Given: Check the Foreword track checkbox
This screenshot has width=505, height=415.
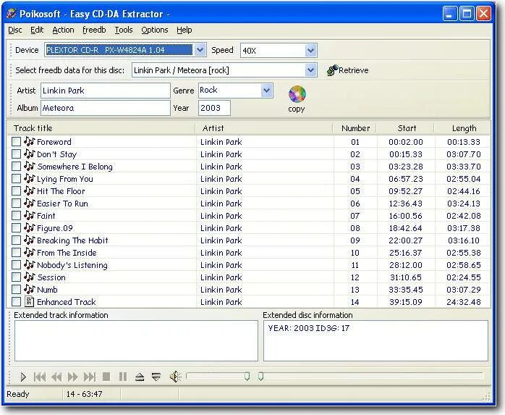Looking at the screenshot, I should [x=16, y=141].
